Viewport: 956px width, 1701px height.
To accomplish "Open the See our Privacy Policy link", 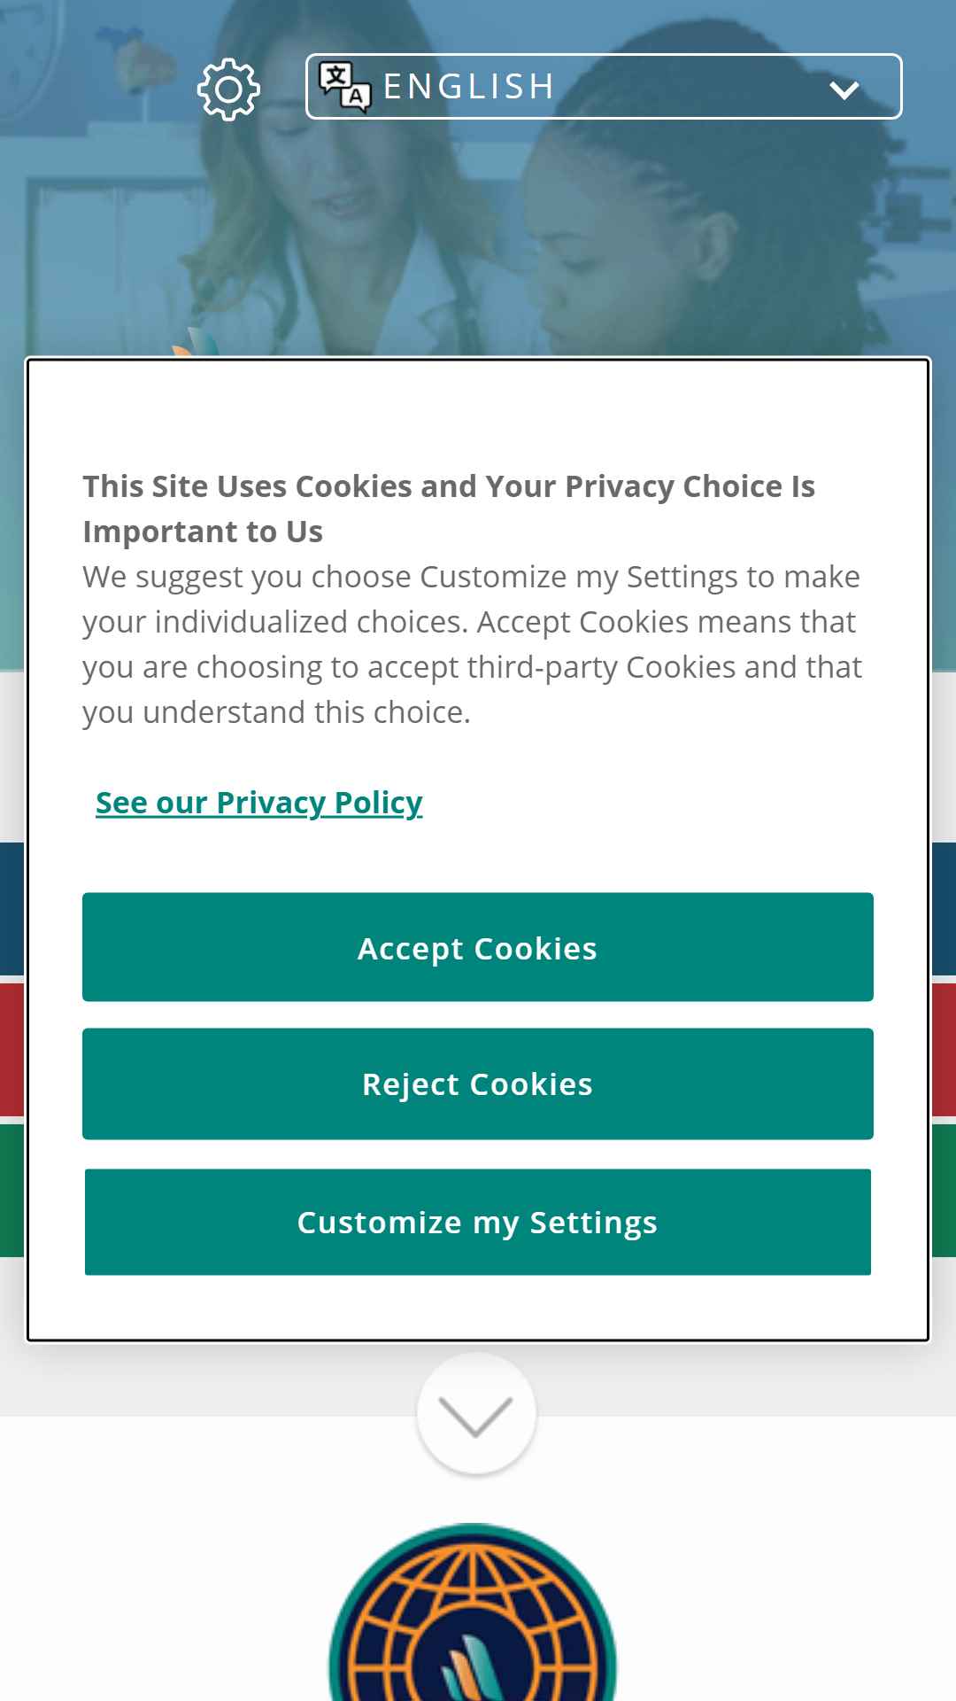I will point(258,803).
